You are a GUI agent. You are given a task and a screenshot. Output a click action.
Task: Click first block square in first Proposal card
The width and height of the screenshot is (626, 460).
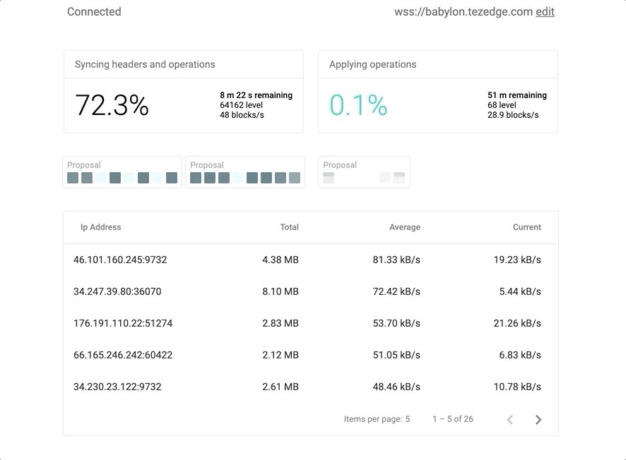coord(73,178)
